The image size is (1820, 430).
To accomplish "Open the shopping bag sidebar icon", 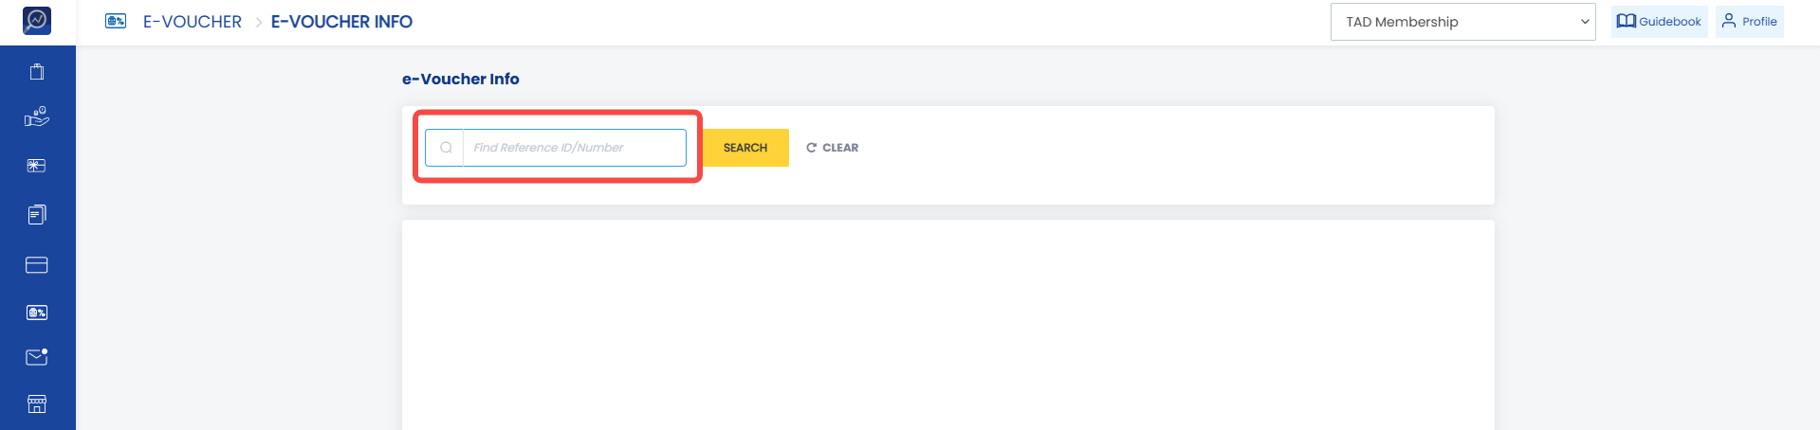I will [x=37, y=71].
